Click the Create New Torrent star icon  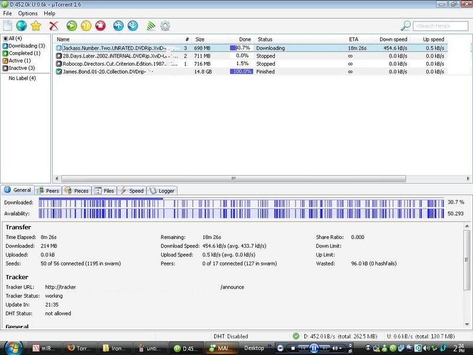(36, 26)
